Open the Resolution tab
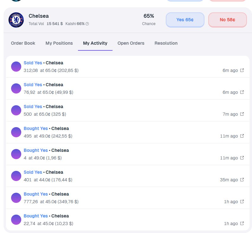252x233 pixels. [166, 43]
